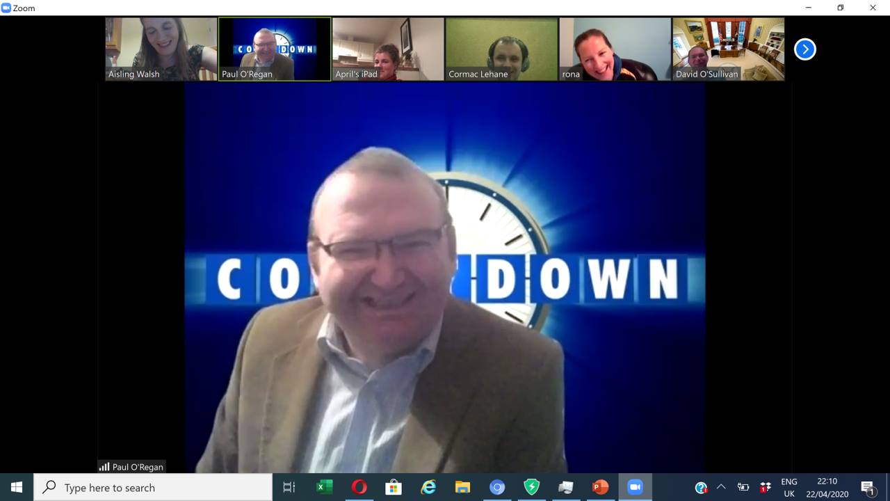The width and height of the screenshot is (890, 501).
Task: Open the Action Center notifications
Action: [868, 487]
